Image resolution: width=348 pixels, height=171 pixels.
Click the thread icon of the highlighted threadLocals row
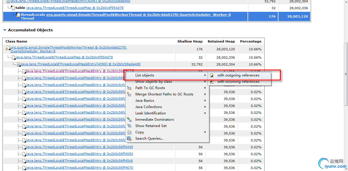pyautogui.click(x=18, y=15)
